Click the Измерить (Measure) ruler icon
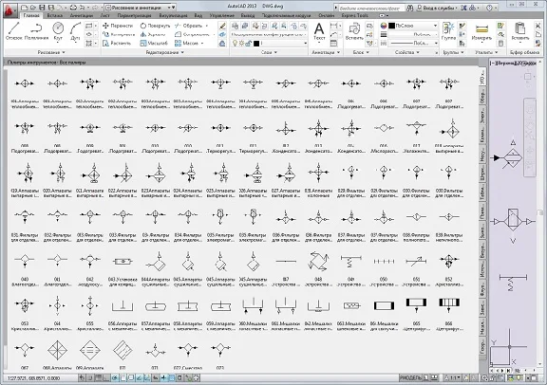The image size is (547, 385). click(481, 31)
